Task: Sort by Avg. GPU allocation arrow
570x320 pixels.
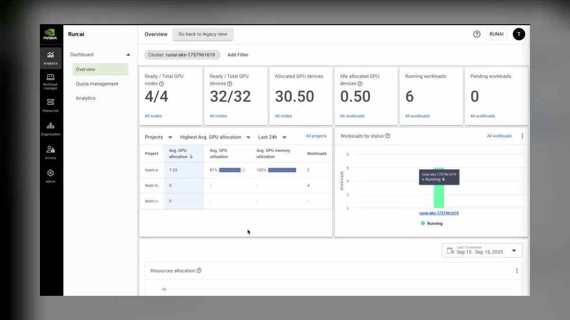Action: click(x=191, y=156)
